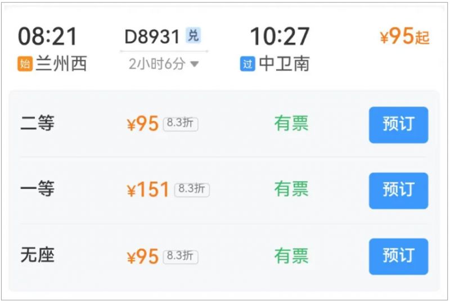Tap the 10:27 arrival time
This screenshot has width=450, height=302.
tap(280, 37)
